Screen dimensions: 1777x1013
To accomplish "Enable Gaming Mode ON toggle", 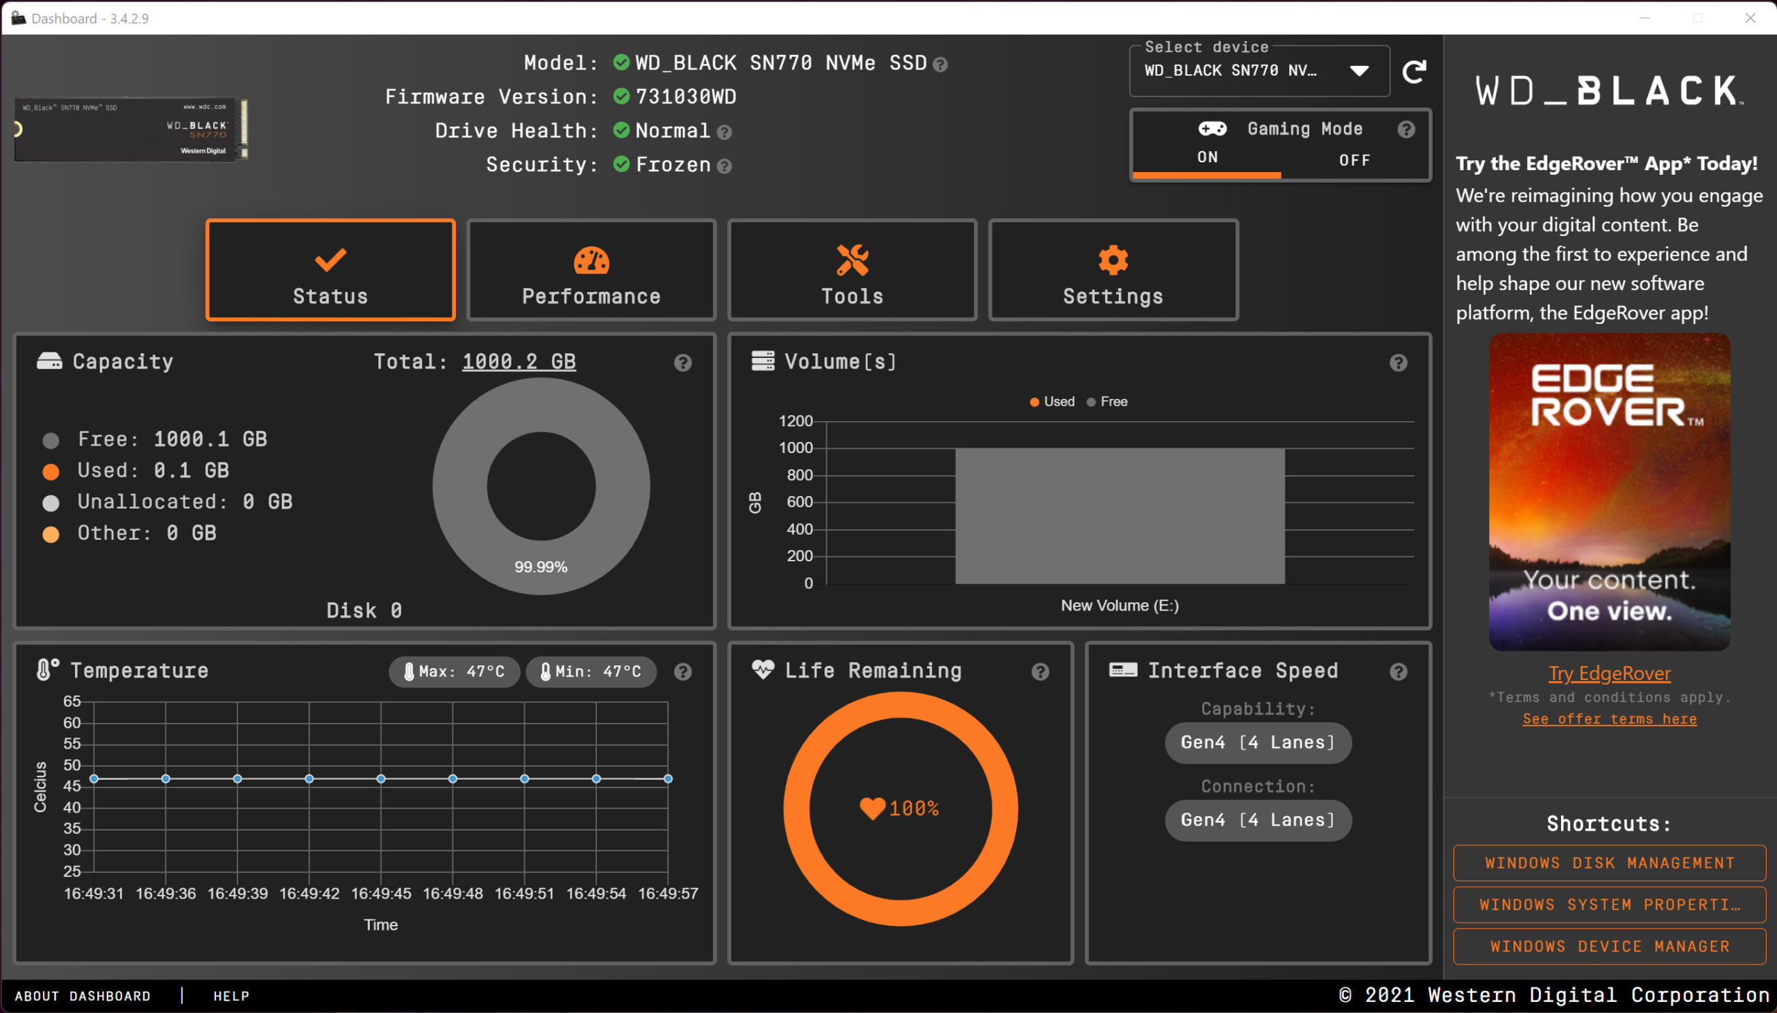I will pos(1206,159).
